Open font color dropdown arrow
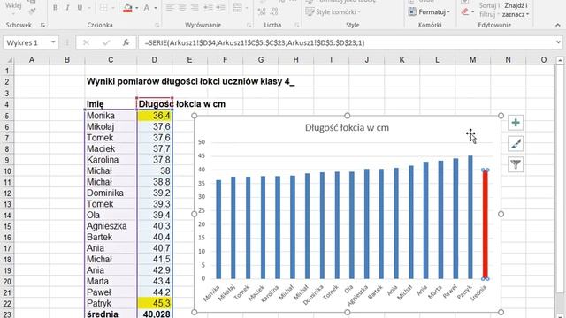 pos(156,8)
